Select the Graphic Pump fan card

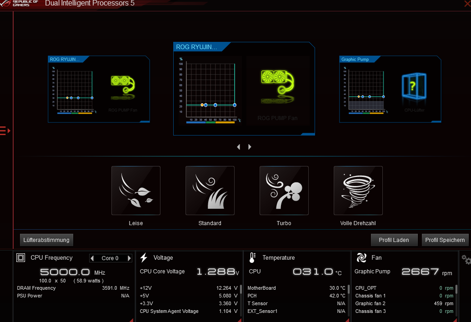[390, 89]
